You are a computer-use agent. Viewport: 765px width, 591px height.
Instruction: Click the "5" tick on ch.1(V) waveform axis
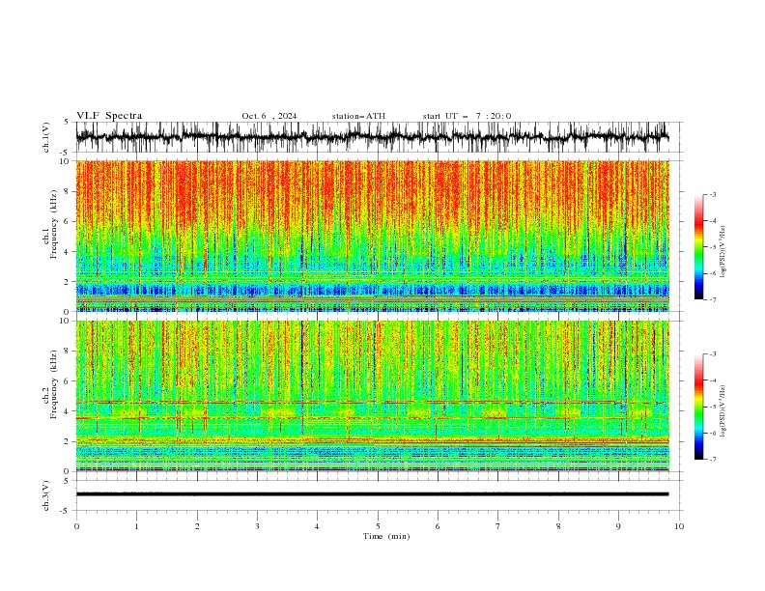67,123
